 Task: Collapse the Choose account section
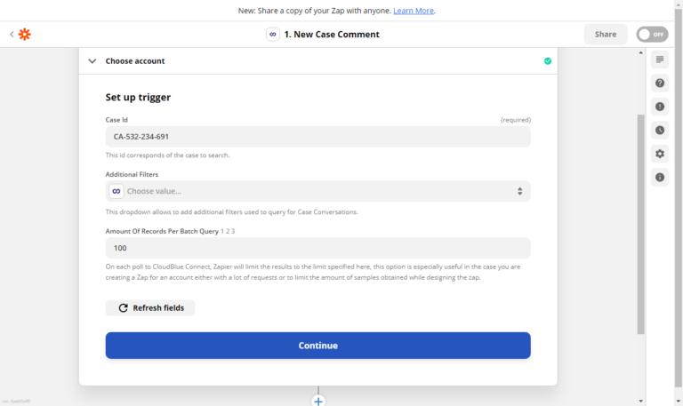(92, 61)
